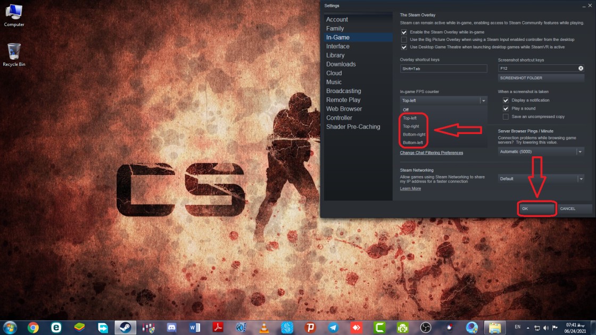Open Microsoft Word from the taskbar
The image size is (596, 335).
click(195, 328)
